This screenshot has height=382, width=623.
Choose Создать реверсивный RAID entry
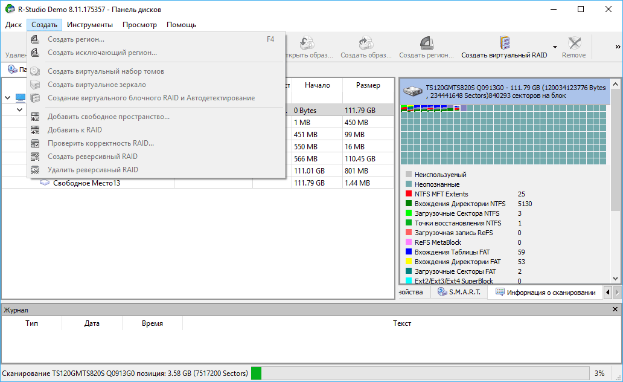[156, 157]
